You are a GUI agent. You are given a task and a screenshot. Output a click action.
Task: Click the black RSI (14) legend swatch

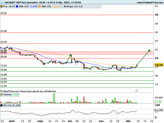click(1, 105)
